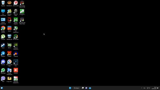Launch Inpaint application icon

9,29
